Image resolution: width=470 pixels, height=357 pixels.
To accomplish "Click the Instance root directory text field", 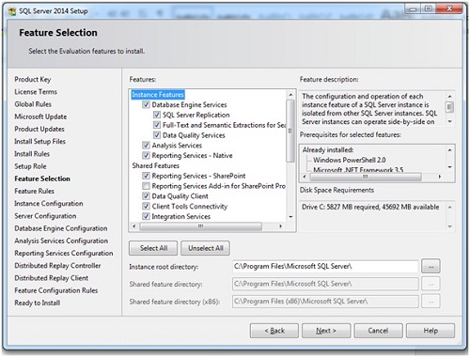I will pyautogui.click(x=325, y=267).
